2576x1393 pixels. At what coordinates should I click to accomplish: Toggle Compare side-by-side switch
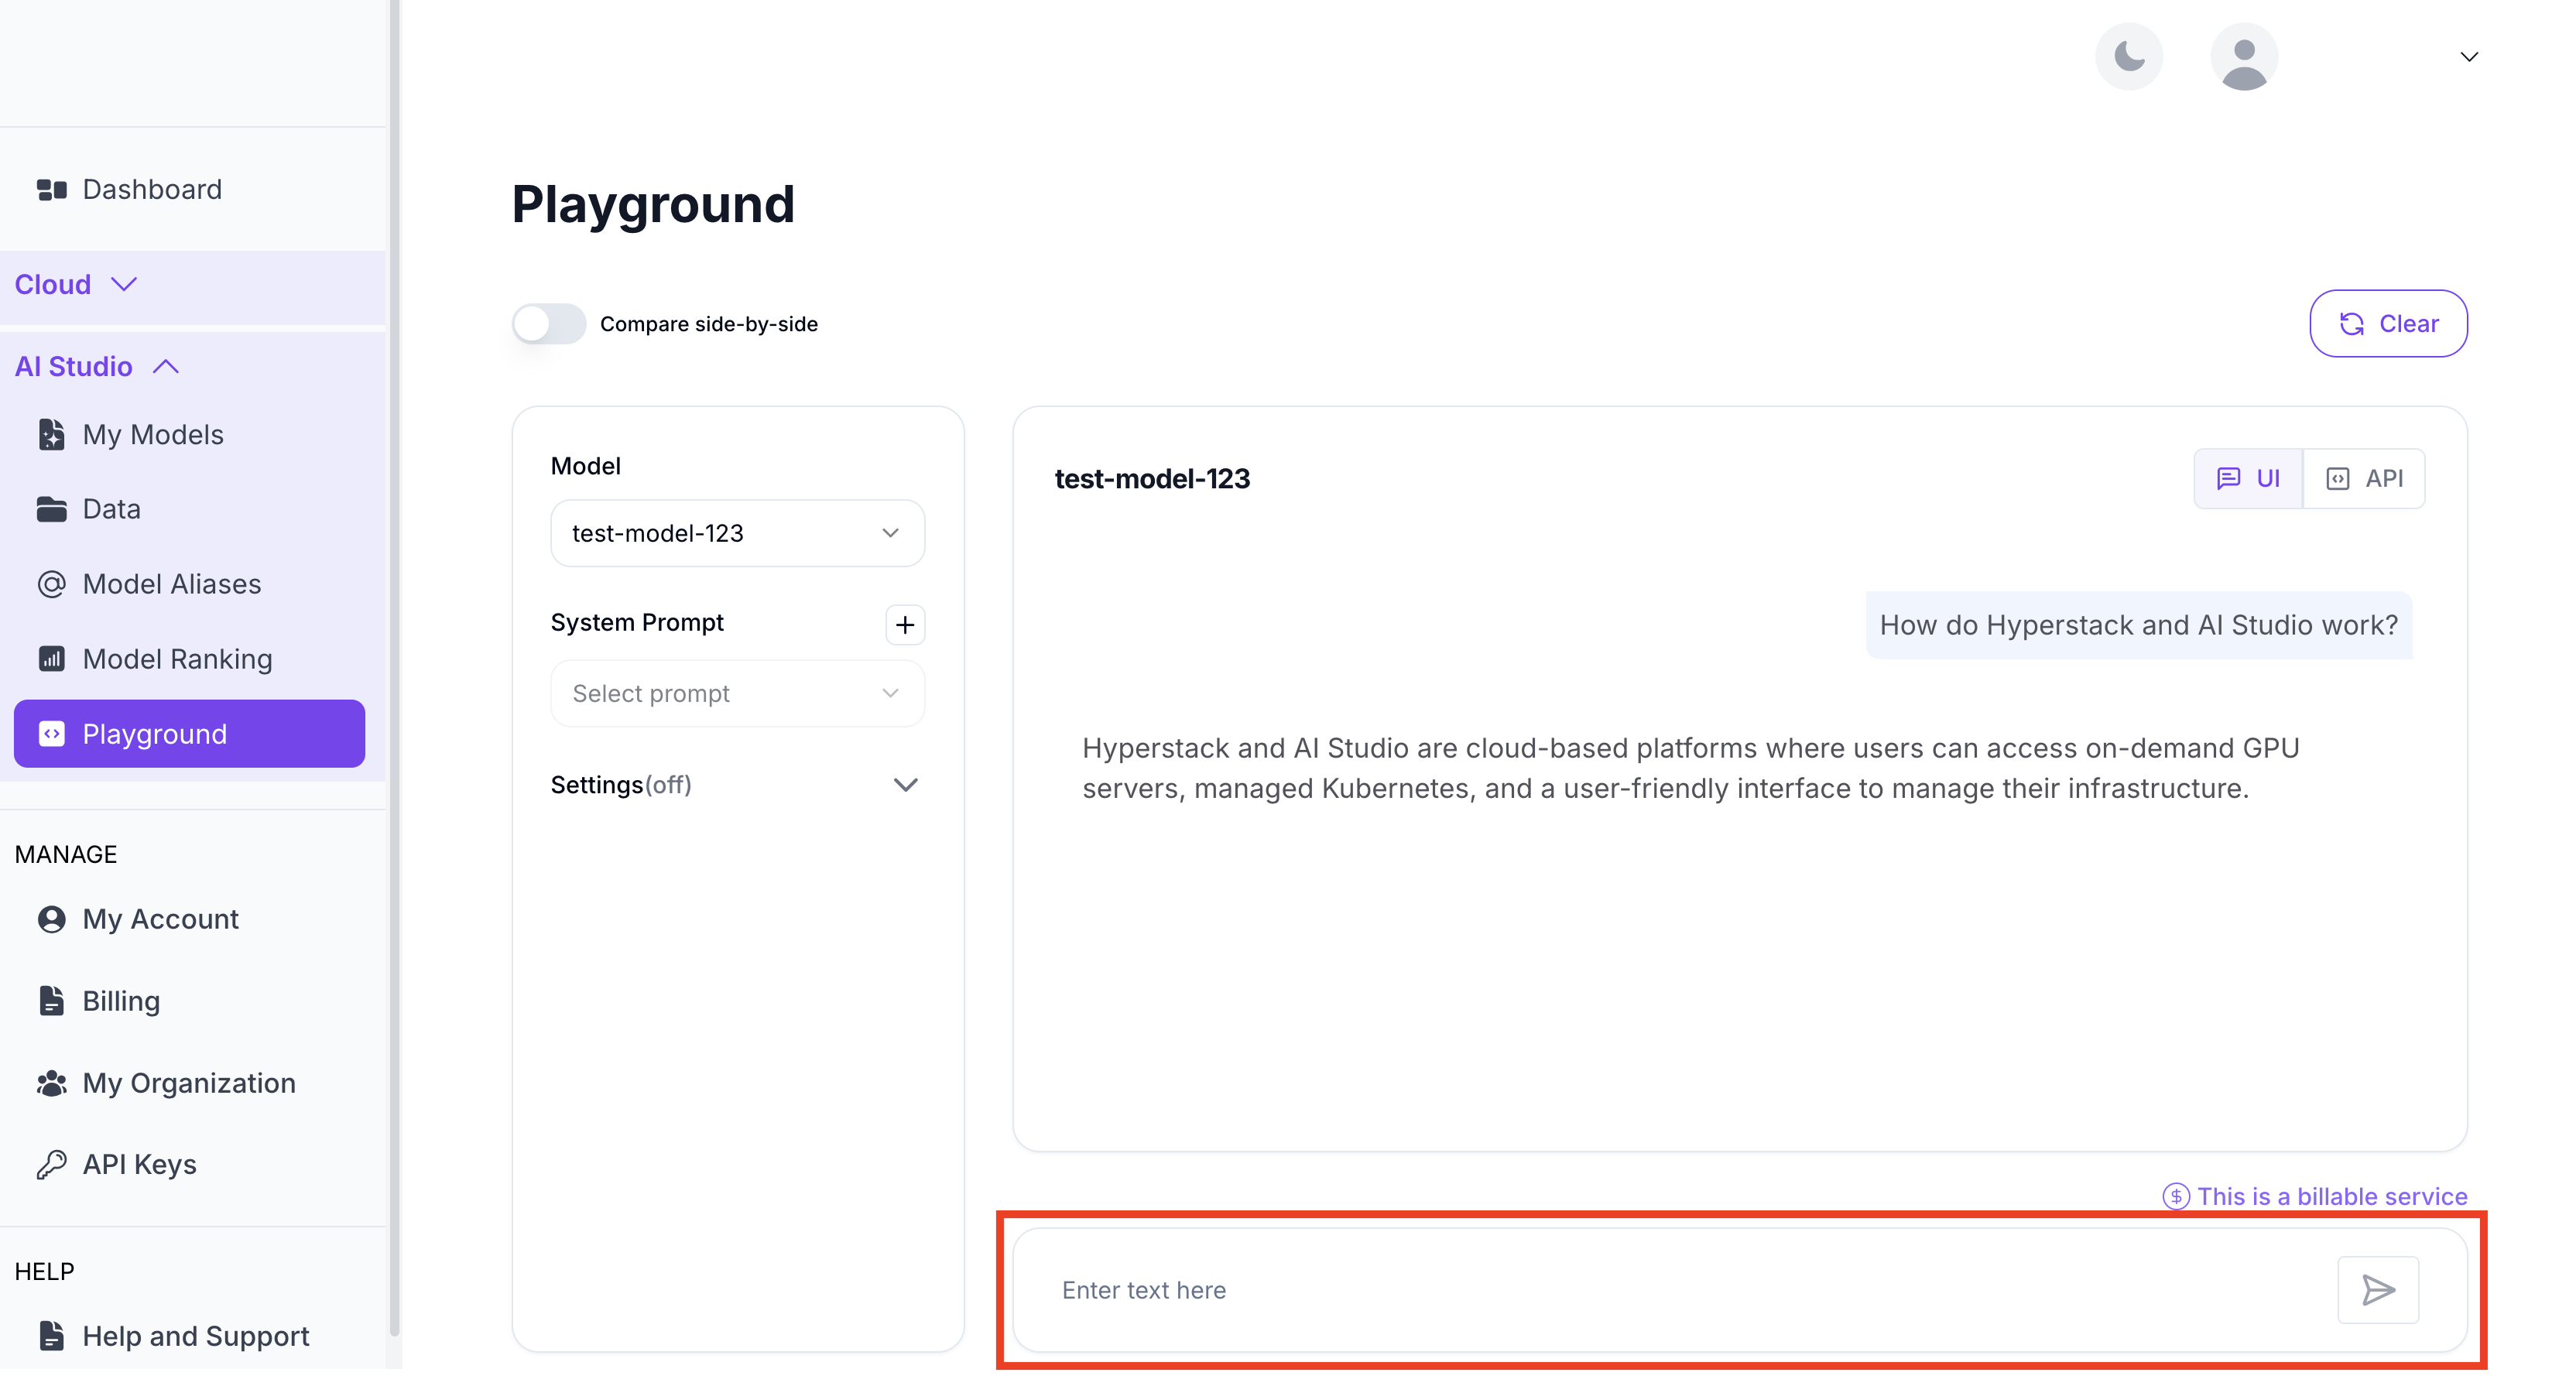pyautogui.click(x=549, y=324)
